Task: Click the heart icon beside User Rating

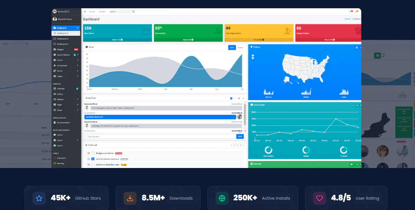Action: pos(320,198)
